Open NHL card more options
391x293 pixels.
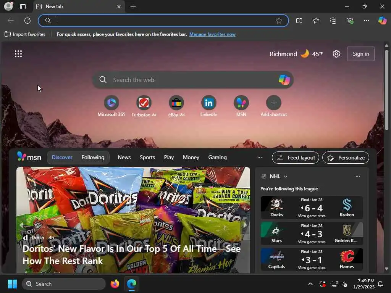click(357, 176)
